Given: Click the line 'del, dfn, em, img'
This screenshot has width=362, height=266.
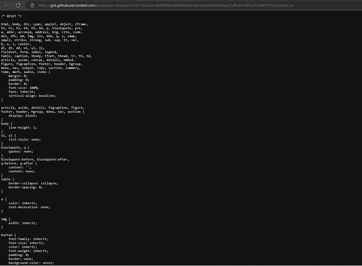Looking at the screenshot, I should (39, 36).
